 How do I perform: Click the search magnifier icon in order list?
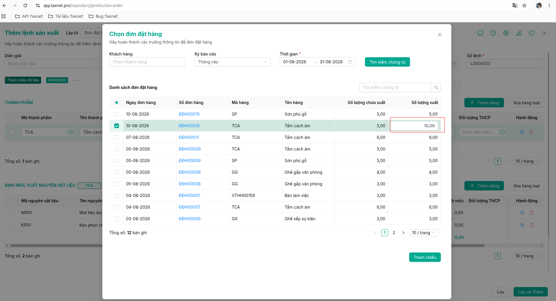click(436, 87)
